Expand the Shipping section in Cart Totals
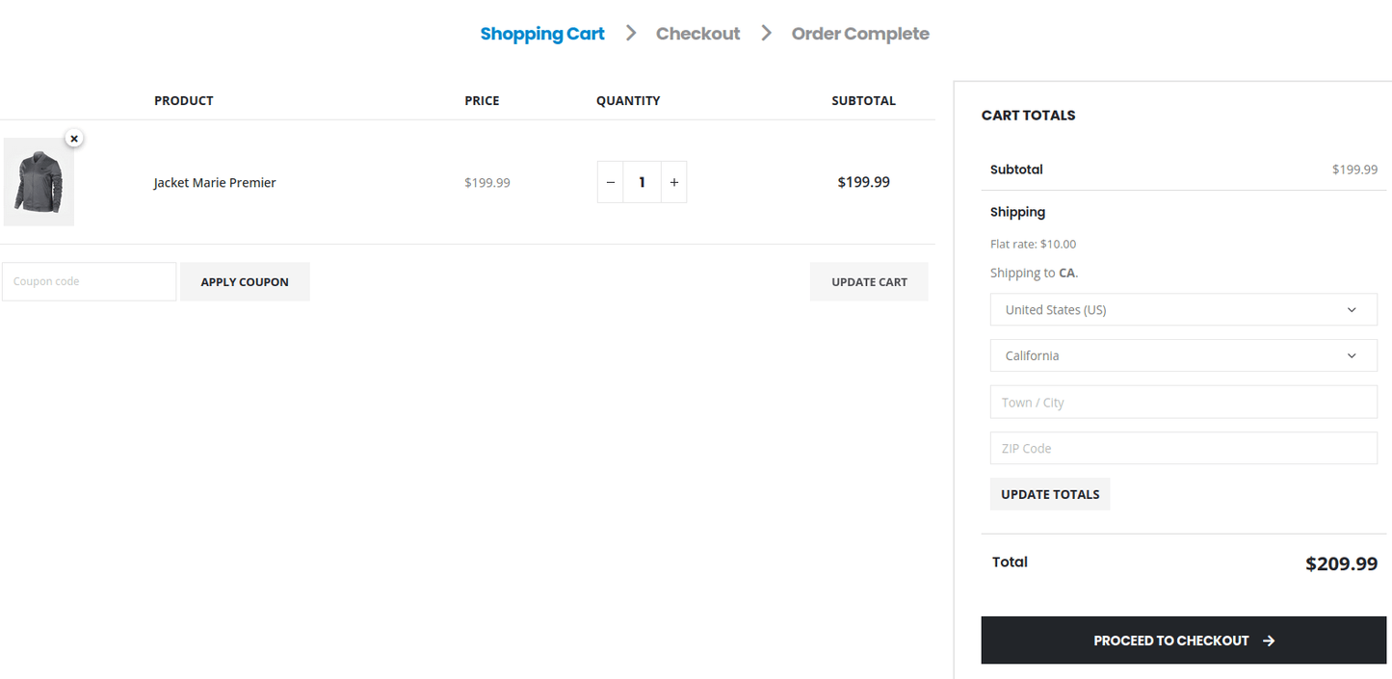Screen dimensions: 1392x679 (1017, 212)
